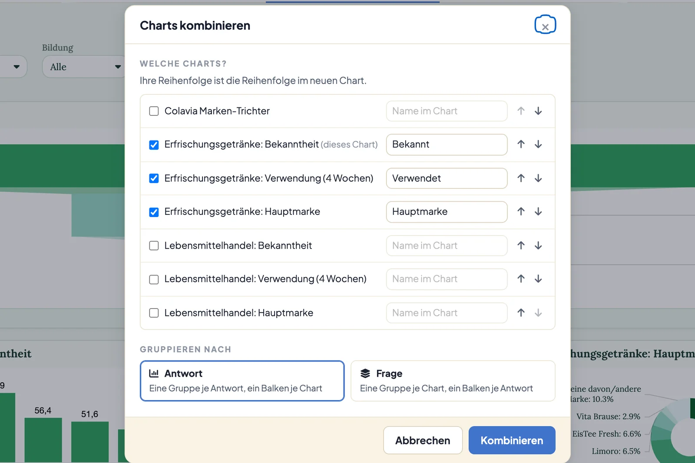Edit the name field containing Bekannt
The image size is (695, 463).
click(447, 144)
